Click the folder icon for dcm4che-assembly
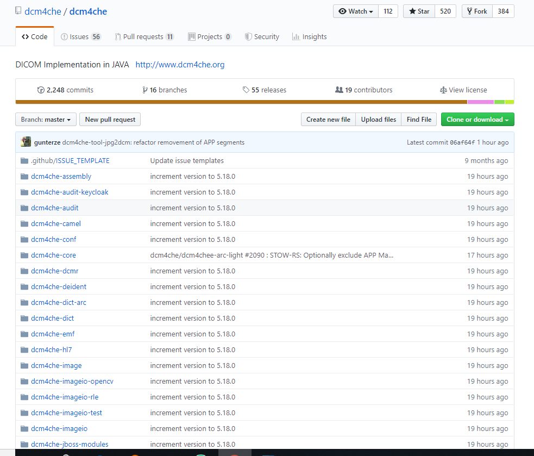 [x=24, y=177]
